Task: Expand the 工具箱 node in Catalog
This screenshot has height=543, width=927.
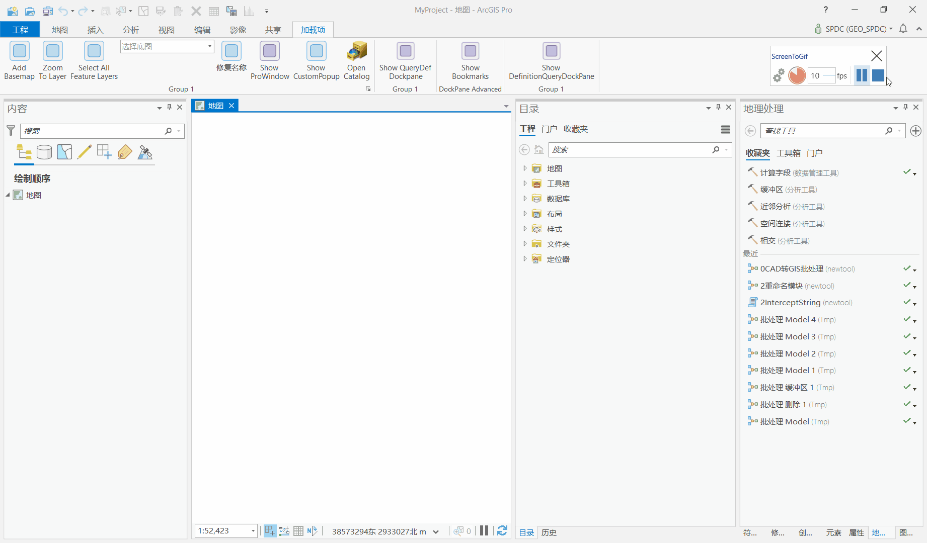Action: (525, 184)
